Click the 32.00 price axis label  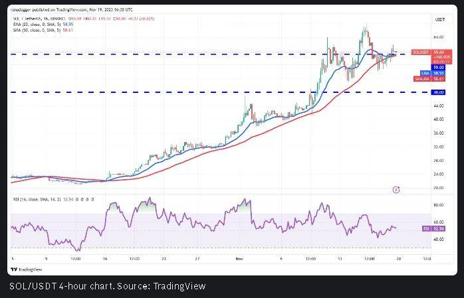439,147
